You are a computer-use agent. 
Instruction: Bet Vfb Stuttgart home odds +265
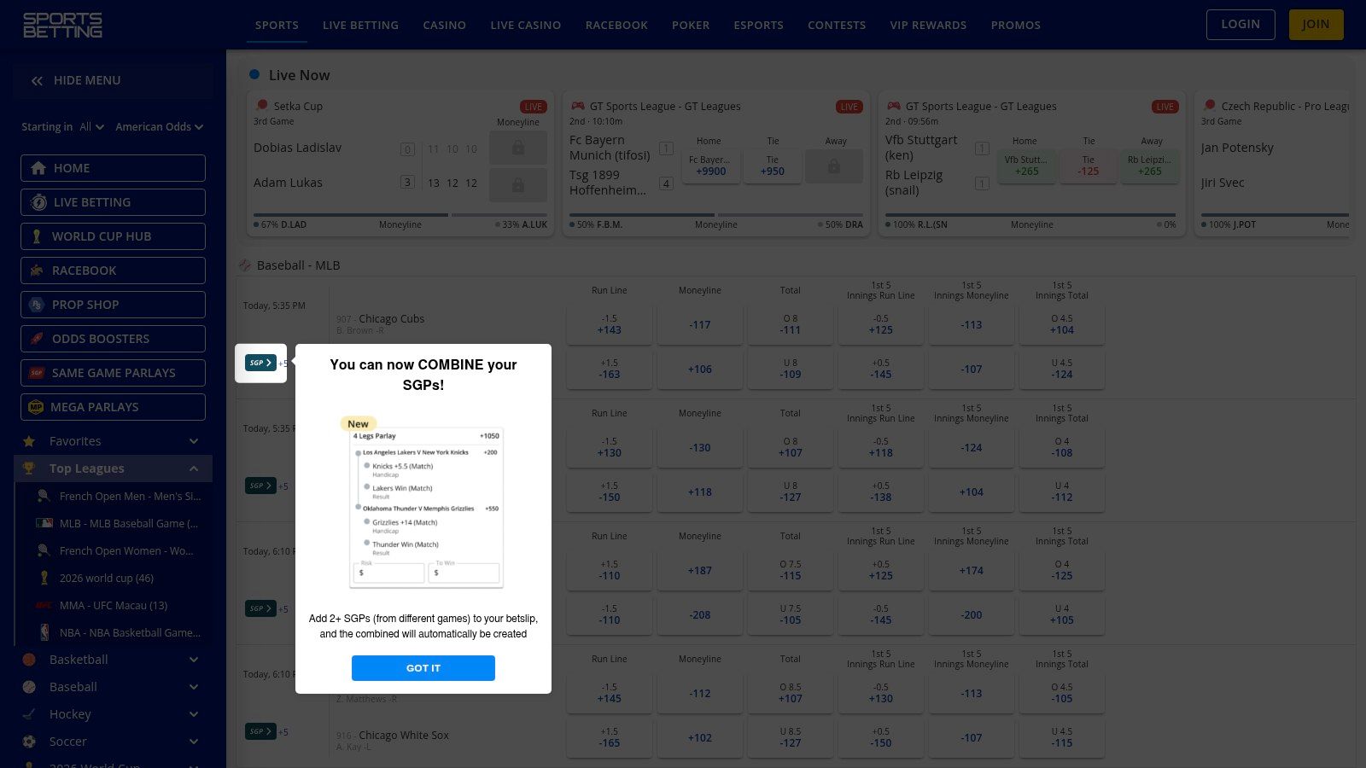coord(1026,166)
